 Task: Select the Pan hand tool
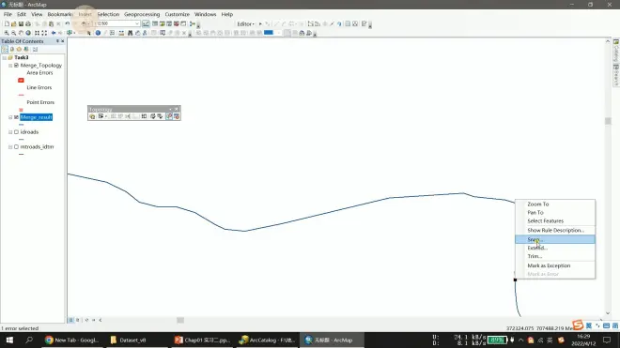(x=21, y=33)
